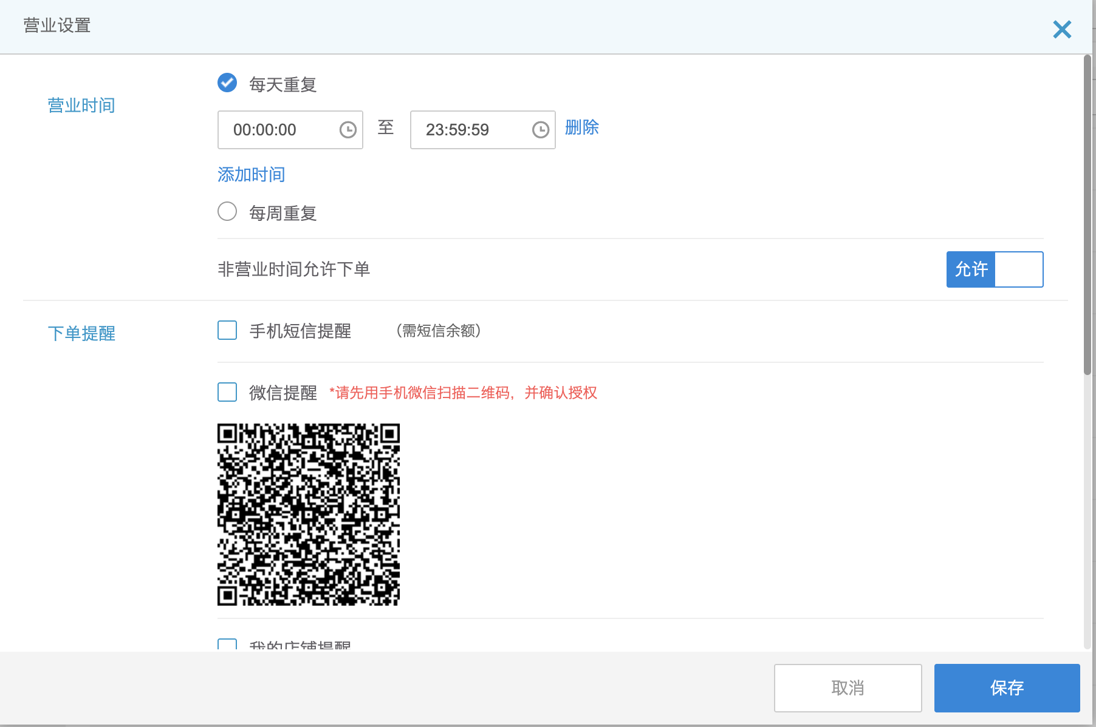Click the 删除 link beside the time range

point(581,127)
